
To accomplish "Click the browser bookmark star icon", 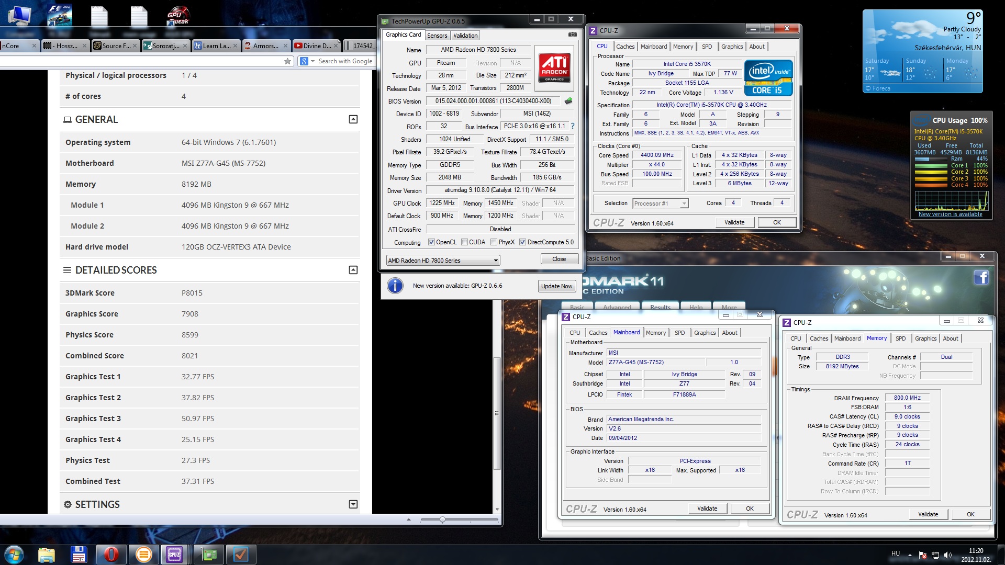I will click(x=287, y=61).
